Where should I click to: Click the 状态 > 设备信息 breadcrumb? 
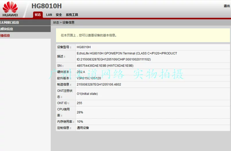point(64,23)
